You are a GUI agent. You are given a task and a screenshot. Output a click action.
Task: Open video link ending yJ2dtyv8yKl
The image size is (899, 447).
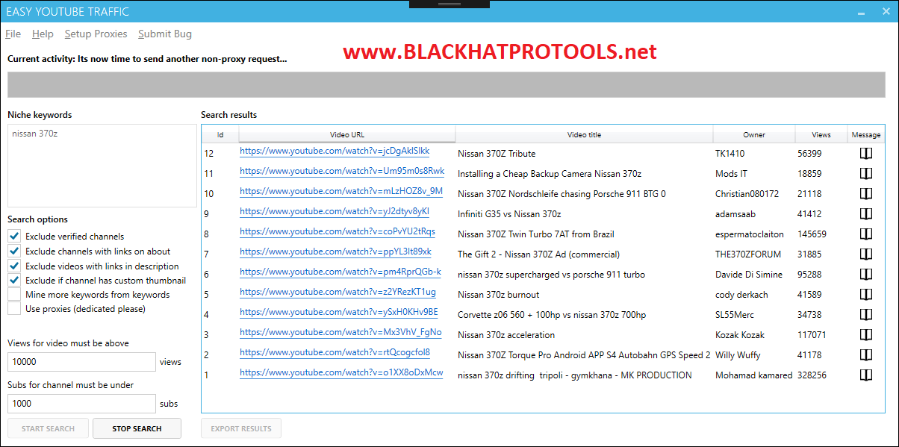(x=335, y=212)
